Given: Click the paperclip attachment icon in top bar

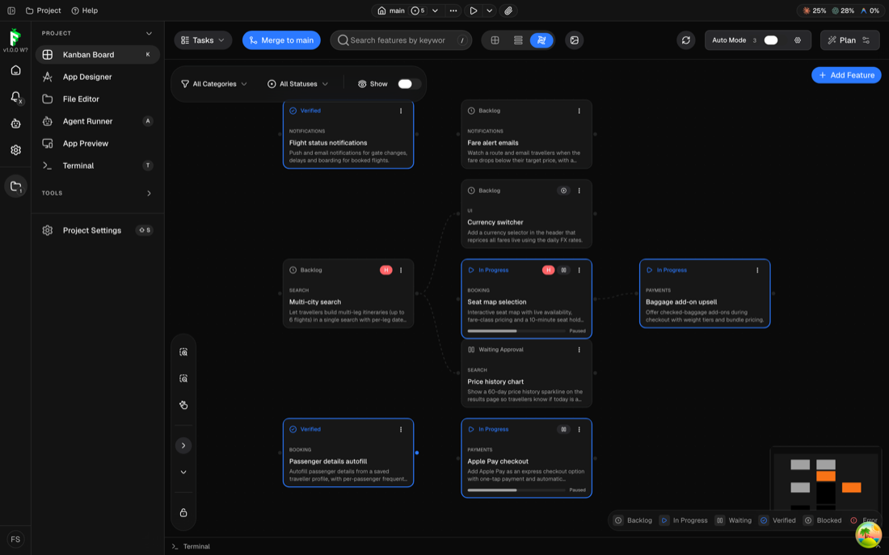Looking at the screenshot, I should [x=508, y=11].
